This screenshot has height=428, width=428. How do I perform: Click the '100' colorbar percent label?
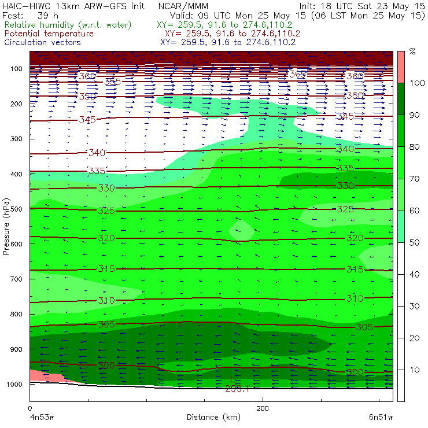pos(417,83)
